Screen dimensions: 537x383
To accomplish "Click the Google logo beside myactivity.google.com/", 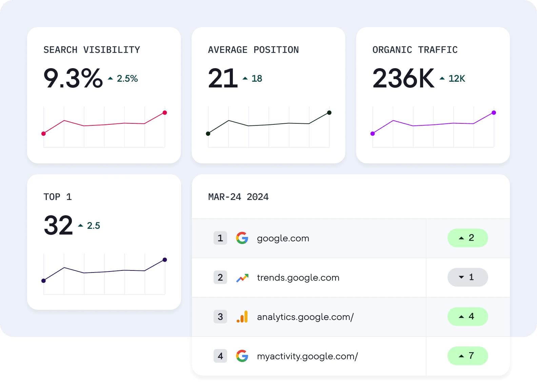I will (x=242, y=356).
